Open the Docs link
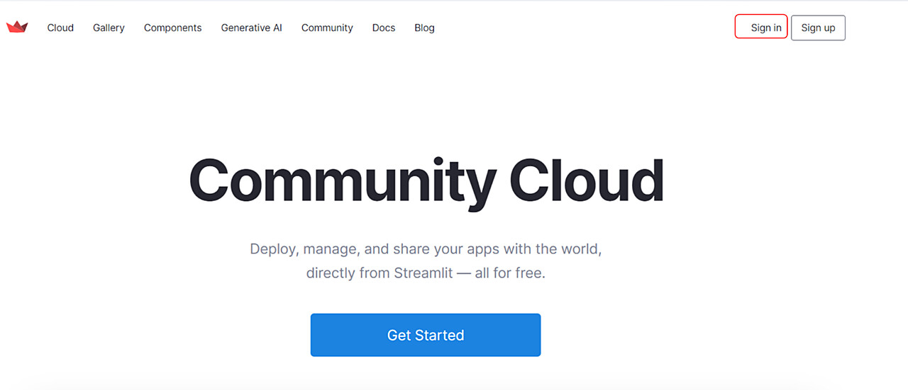 pyautogui.click(x=384, y=28)
